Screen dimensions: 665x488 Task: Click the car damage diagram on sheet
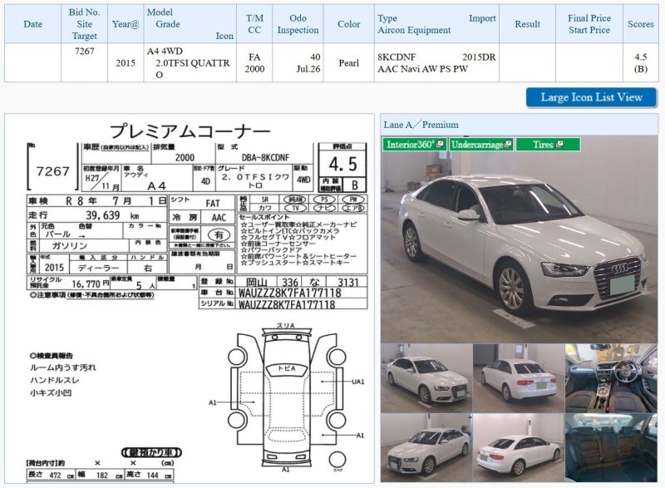point(287,397)
